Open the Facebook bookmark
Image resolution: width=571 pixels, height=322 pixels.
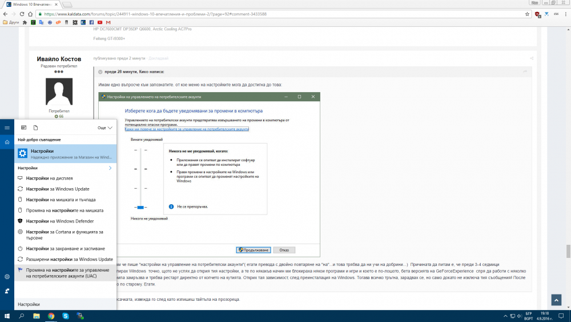click(x=91, y=22)
